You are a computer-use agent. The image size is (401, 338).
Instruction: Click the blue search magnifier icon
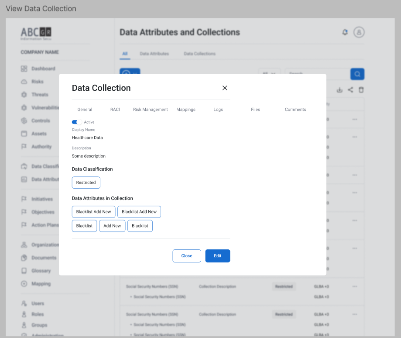pyautogui.click(x=357, y=74)
